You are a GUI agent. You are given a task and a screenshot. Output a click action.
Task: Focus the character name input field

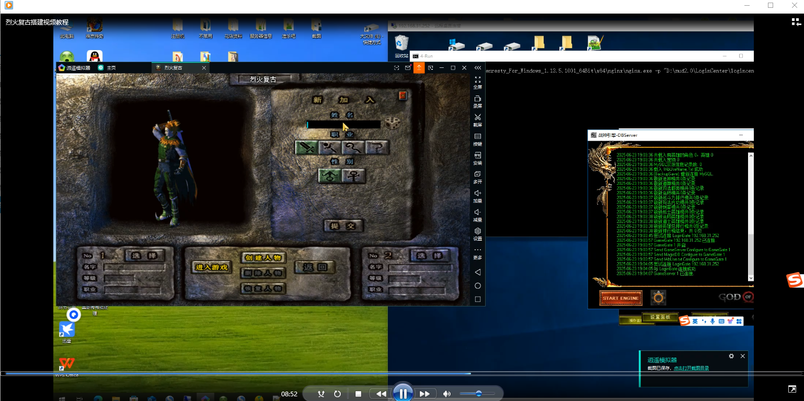343,125
